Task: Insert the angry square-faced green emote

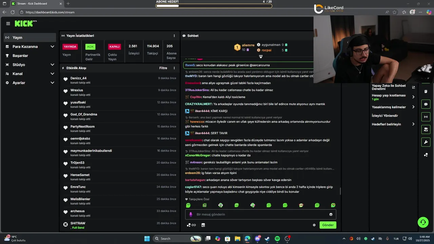Action: pos(204,205)
